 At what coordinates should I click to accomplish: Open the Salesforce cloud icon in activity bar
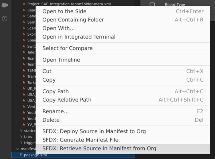coord(5,5)
